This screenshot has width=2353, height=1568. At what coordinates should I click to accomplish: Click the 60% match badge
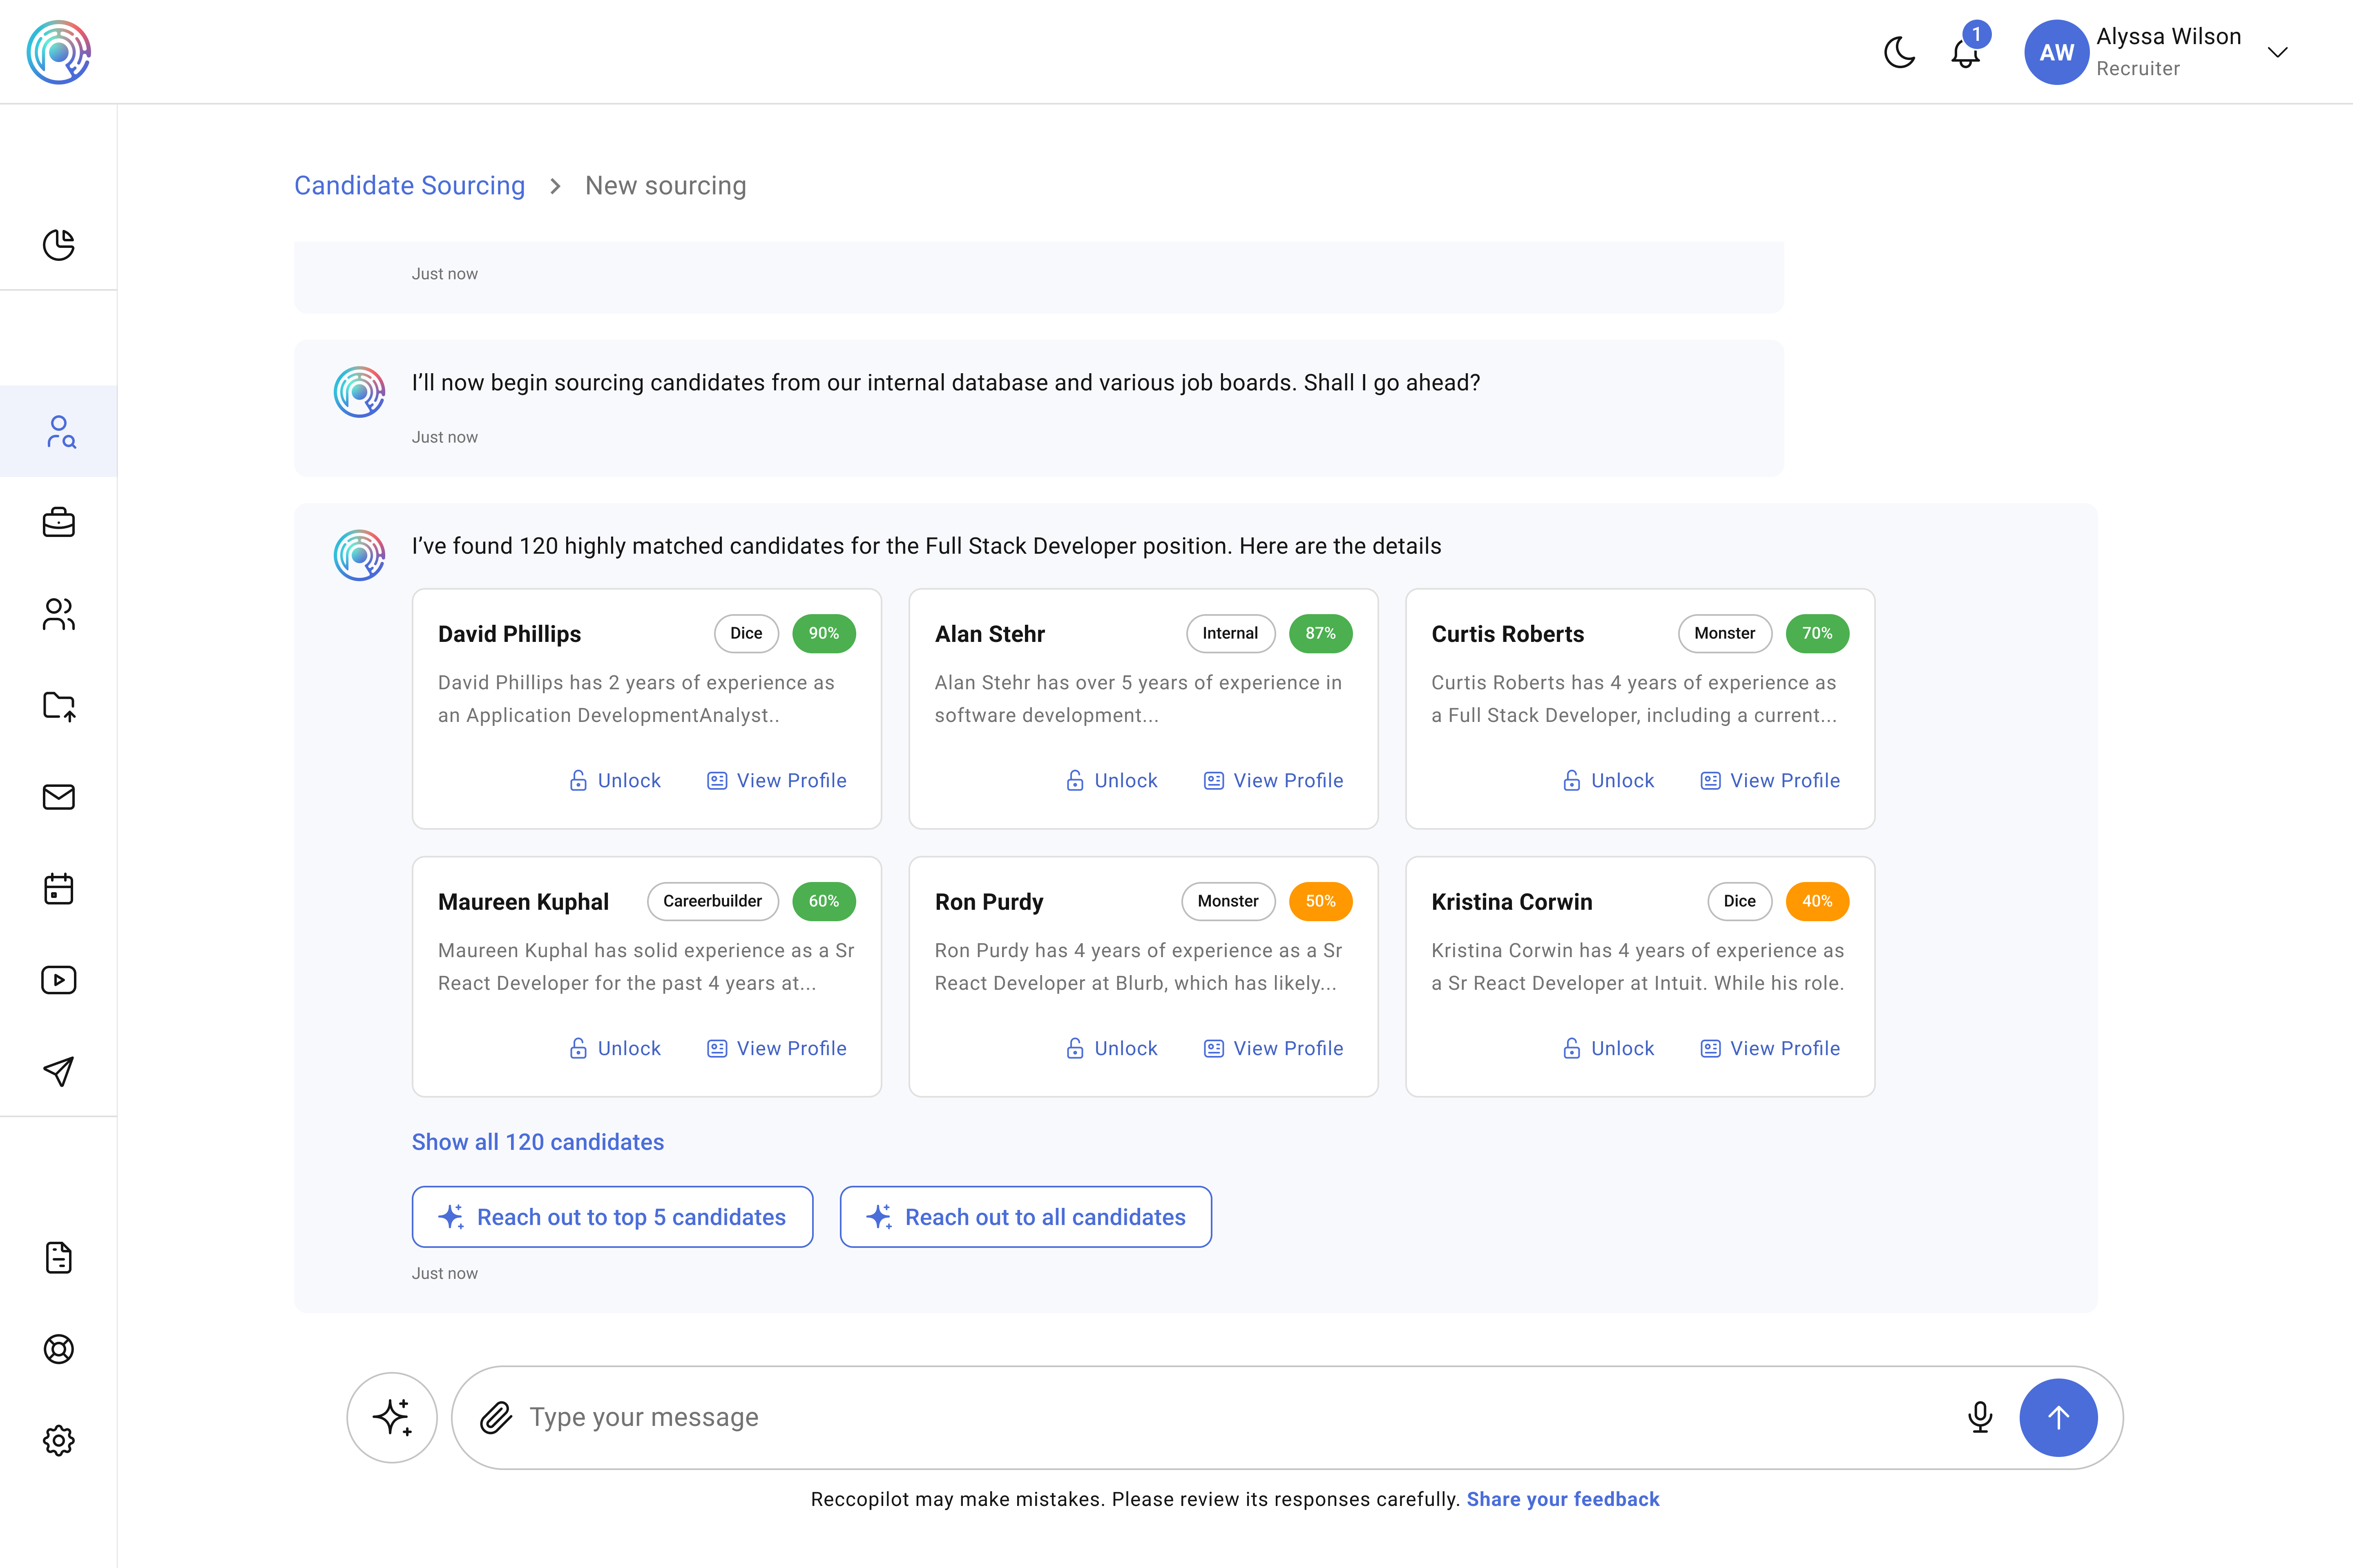824,901
